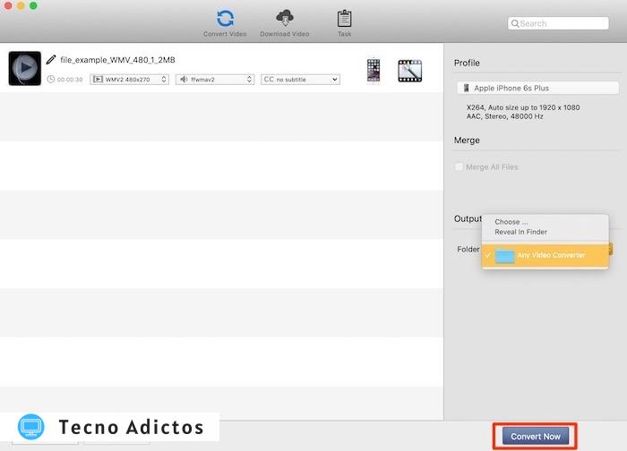
Task: Select Any Video Converter folder entry
Action: click(x=550, y=256)
